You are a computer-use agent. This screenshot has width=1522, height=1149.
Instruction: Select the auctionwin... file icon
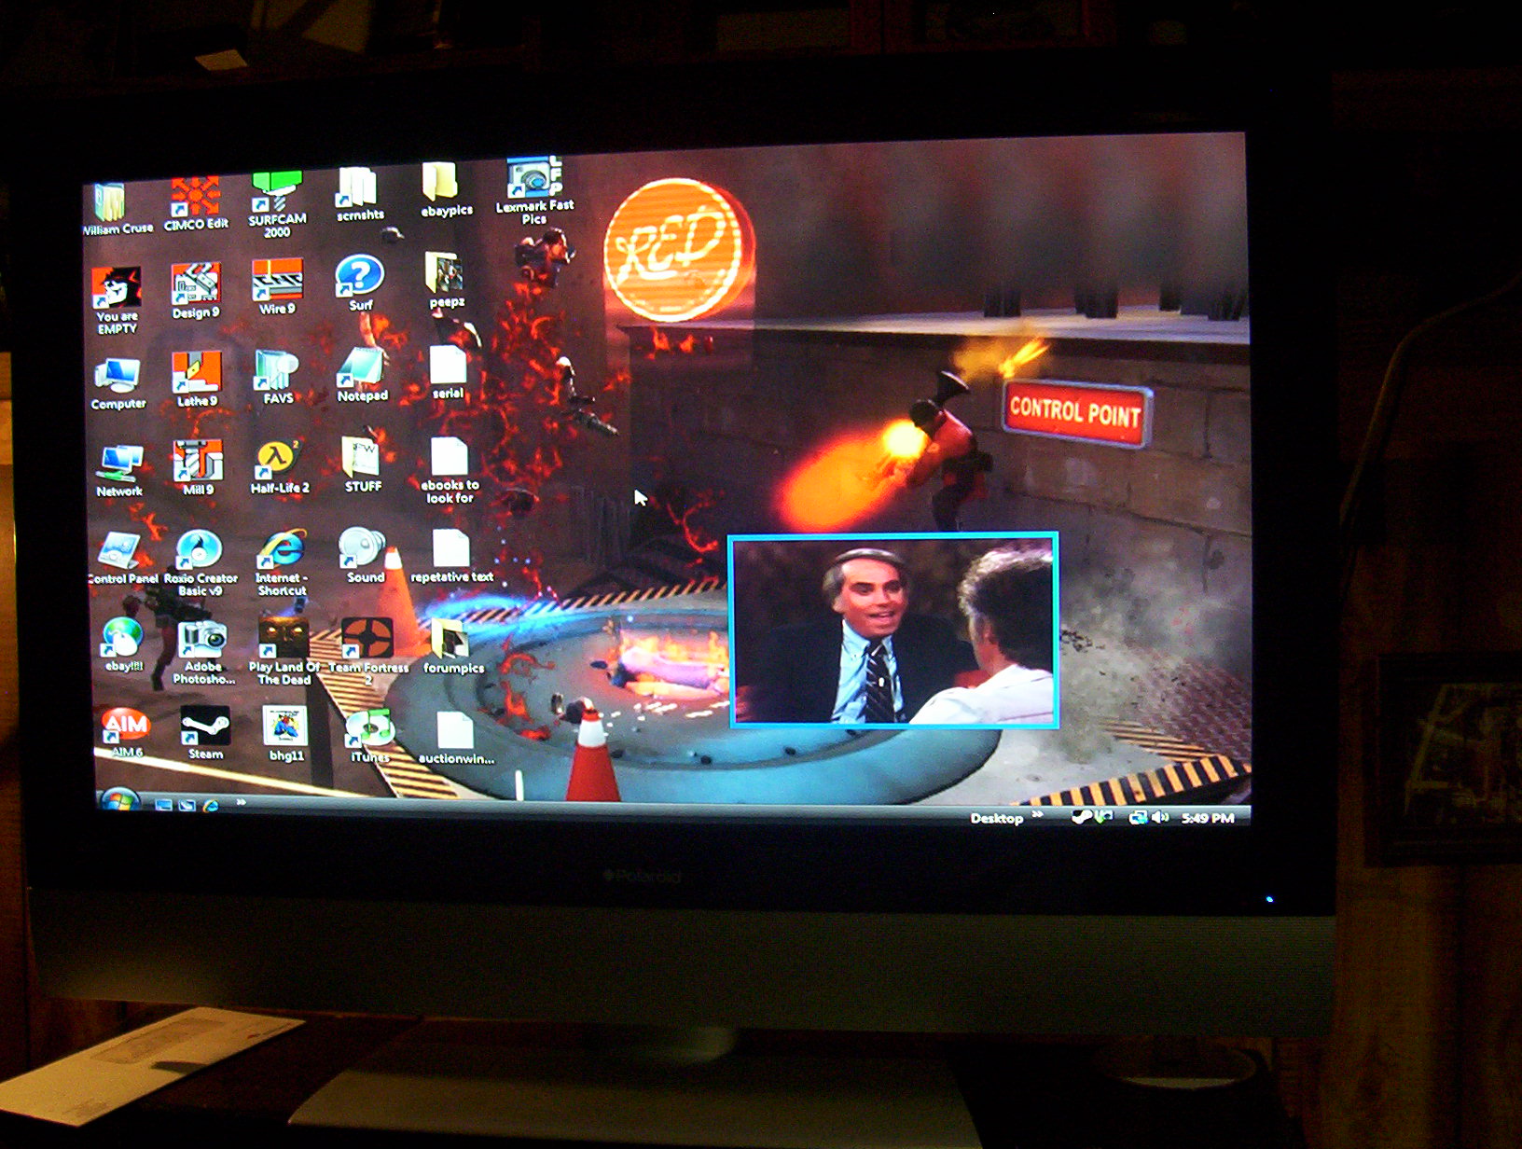click(455, 739)
